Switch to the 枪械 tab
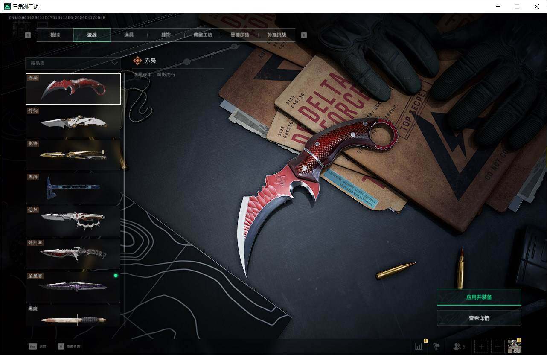547x355 pixels. coord(55,35)
